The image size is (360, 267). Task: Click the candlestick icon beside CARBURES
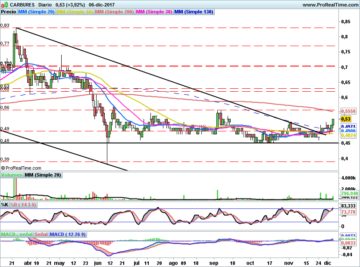(5, 5)
